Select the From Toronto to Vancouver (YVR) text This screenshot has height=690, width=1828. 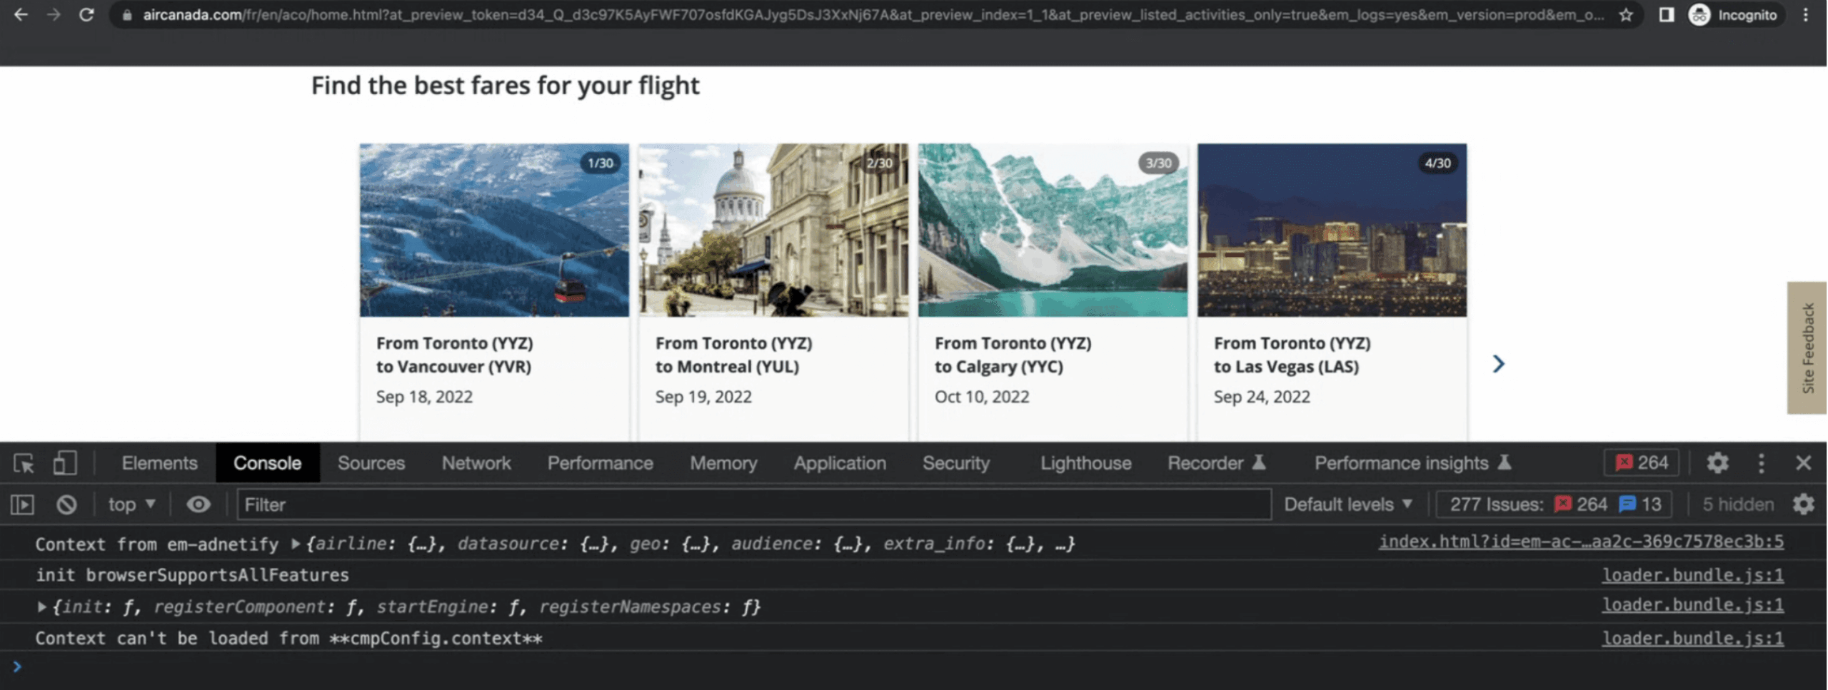[x=455, y=355]
